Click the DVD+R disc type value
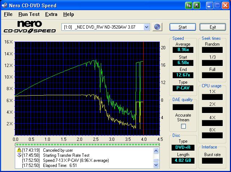The image size is (231, 172). [x=183, y=147]
